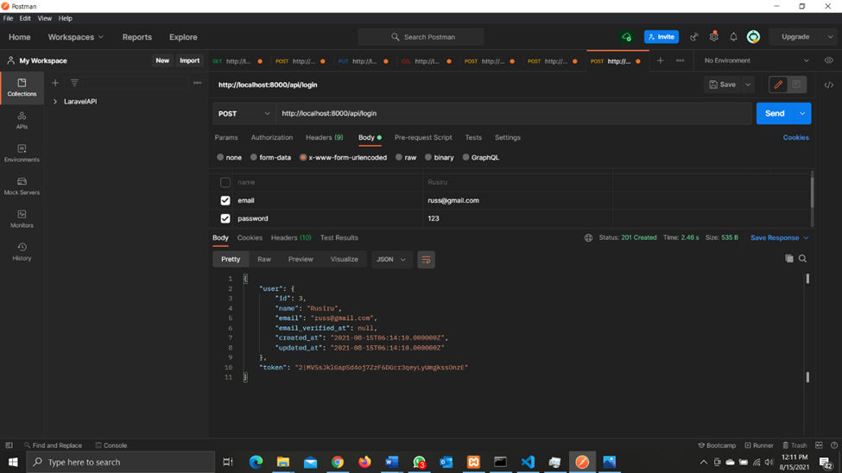842x473 pixels.
Task: Open the Workspaces dropdown
Action: [76, 37]
